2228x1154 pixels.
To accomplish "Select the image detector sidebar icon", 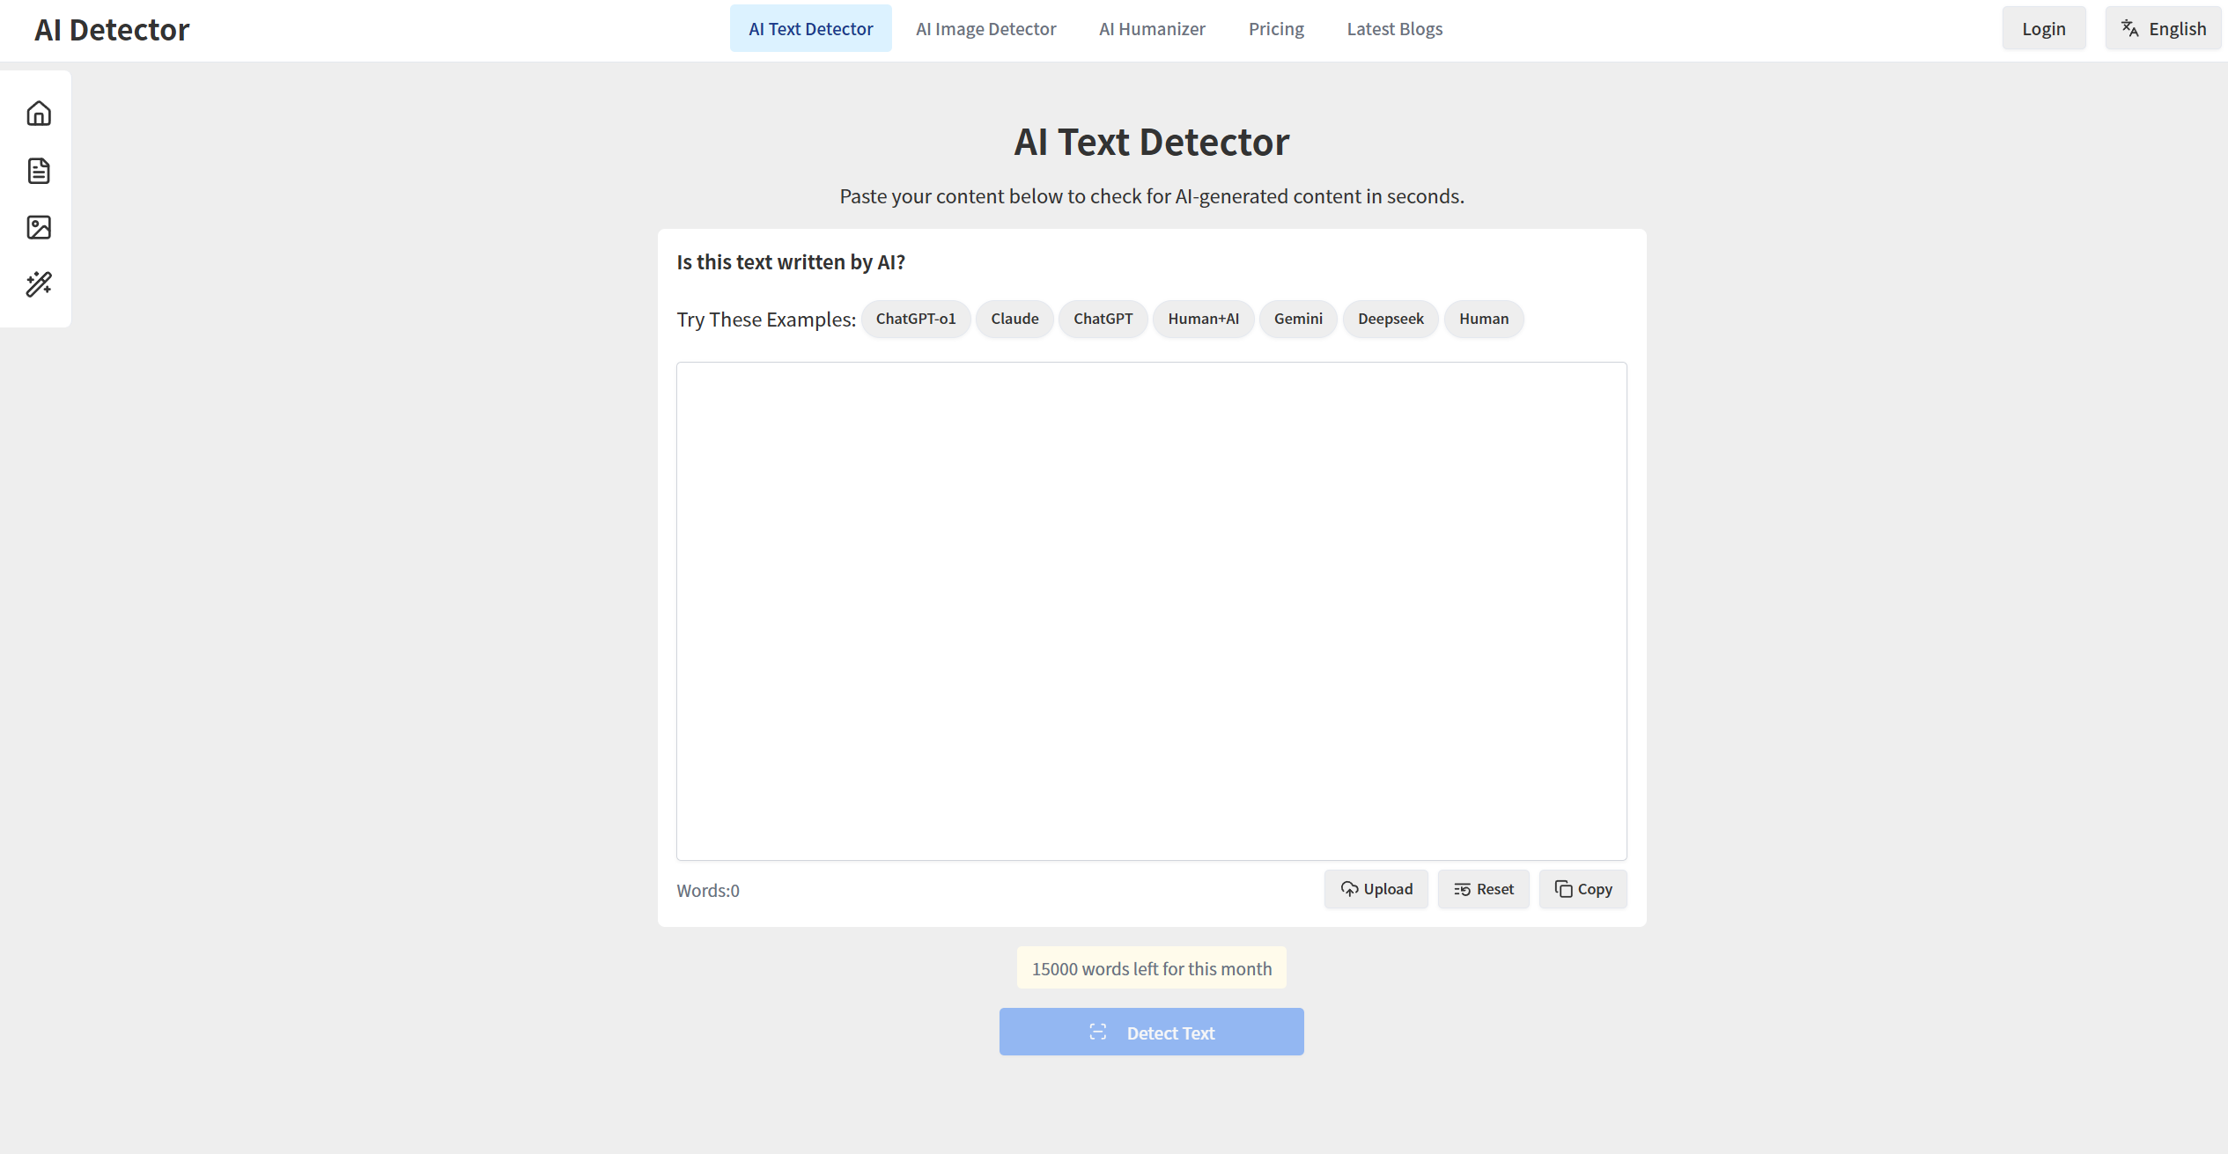I will click(x=39, y=227).
